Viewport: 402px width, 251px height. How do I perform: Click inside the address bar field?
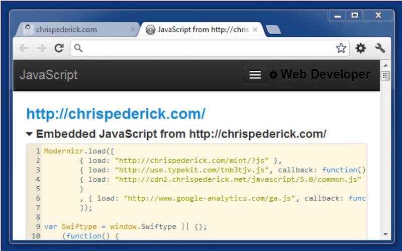(210, 48)
